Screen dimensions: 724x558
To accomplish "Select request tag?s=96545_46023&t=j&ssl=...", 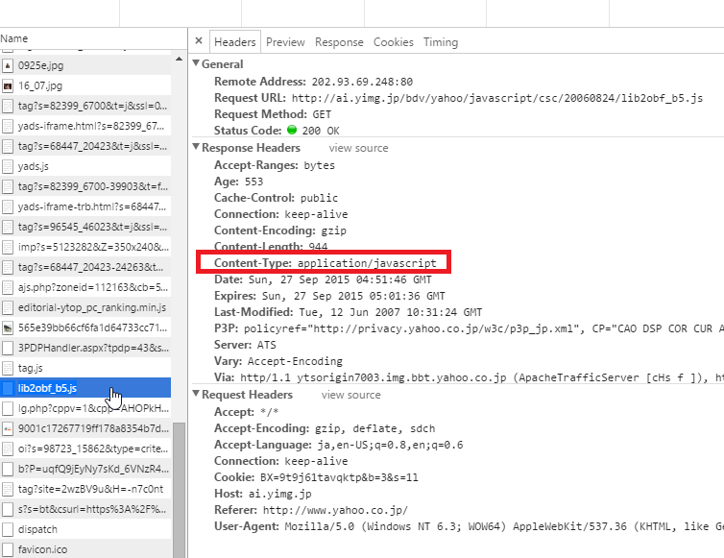I will (85, 227).
